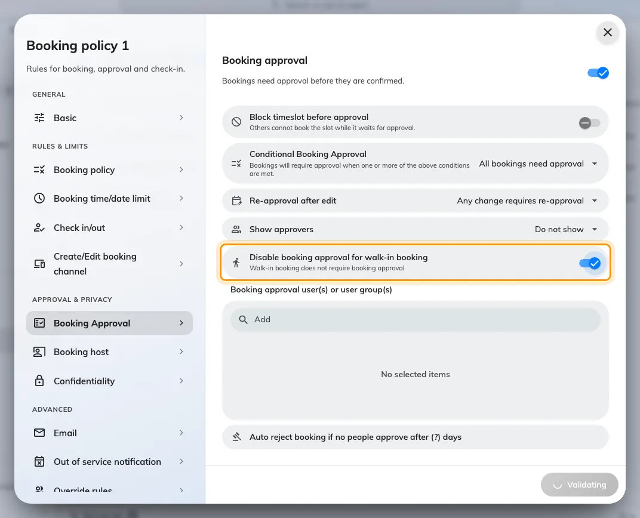Open Show approvers Do not show dropdown
Viewport: 640px width, 518px height.
[x=566, y=229]
